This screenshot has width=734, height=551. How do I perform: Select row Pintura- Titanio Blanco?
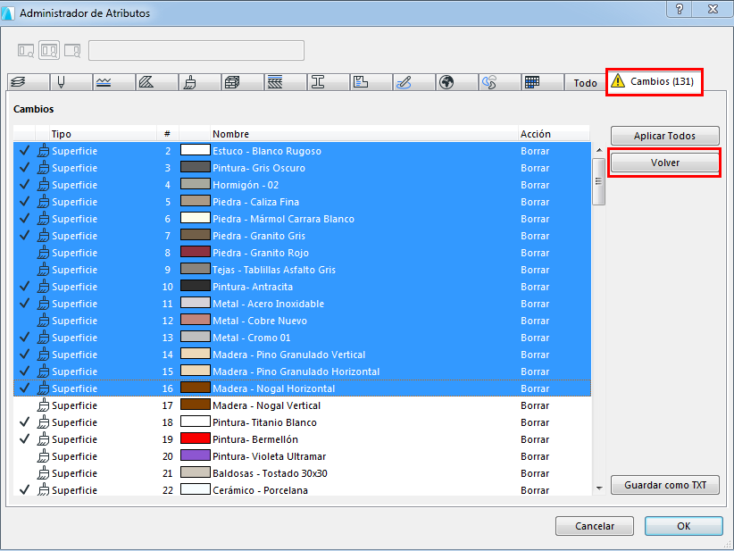click(302, 422)
